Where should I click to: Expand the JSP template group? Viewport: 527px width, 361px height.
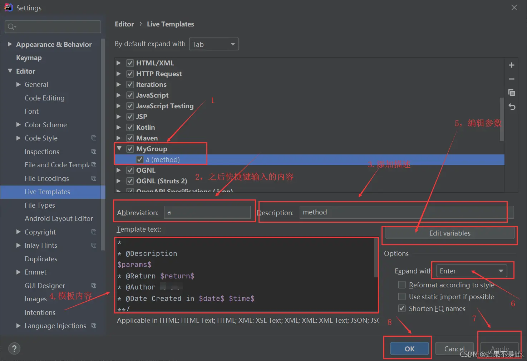pyautogui.click(x=119, y=117)
